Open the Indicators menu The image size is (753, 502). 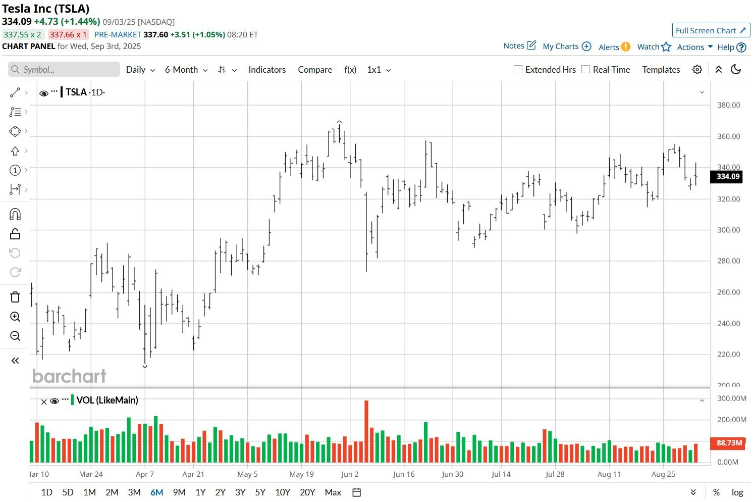click(267, 70)
